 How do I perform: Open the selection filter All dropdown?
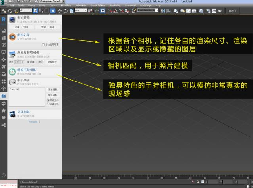(25, 11)
